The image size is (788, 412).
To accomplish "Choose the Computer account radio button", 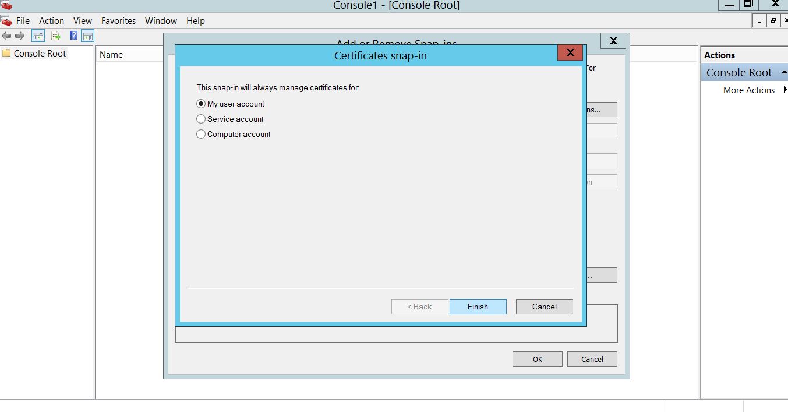I will pos(201,134).
